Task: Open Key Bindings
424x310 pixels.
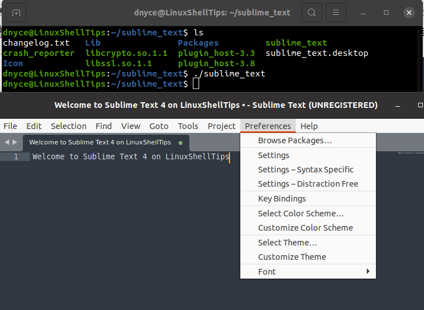Action: pos(308,199)
